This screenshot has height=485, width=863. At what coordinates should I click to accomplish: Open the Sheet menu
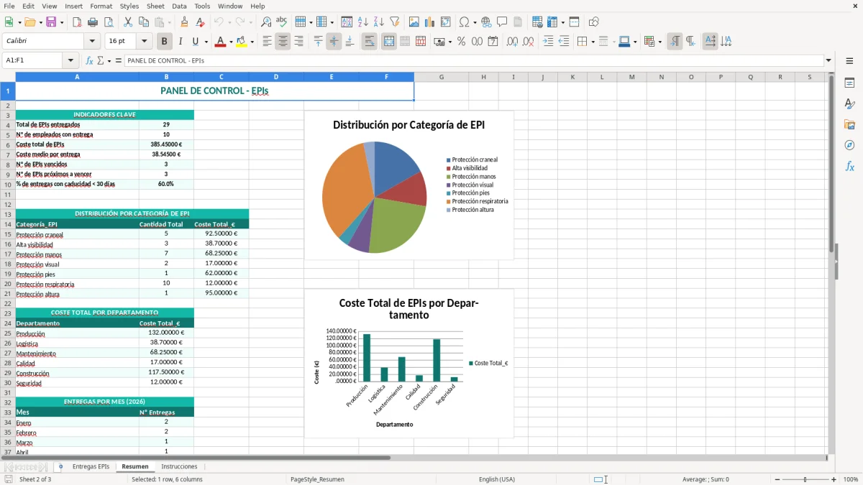click(156, 6)
